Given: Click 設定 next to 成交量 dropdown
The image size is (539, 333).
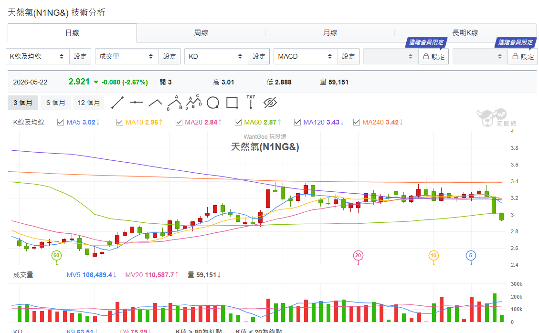Looking at the screenshot, I should (169, 56).
